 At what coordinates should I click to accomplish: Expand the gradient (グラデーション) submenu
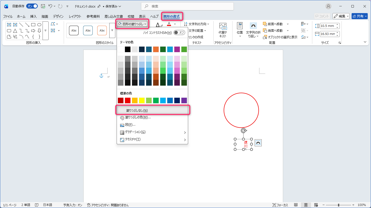pos(185,132)
